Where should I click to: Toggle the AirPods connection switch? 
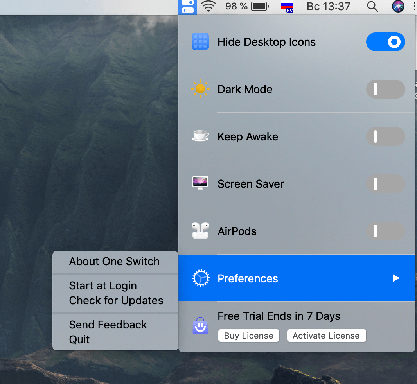click(386, 231)
